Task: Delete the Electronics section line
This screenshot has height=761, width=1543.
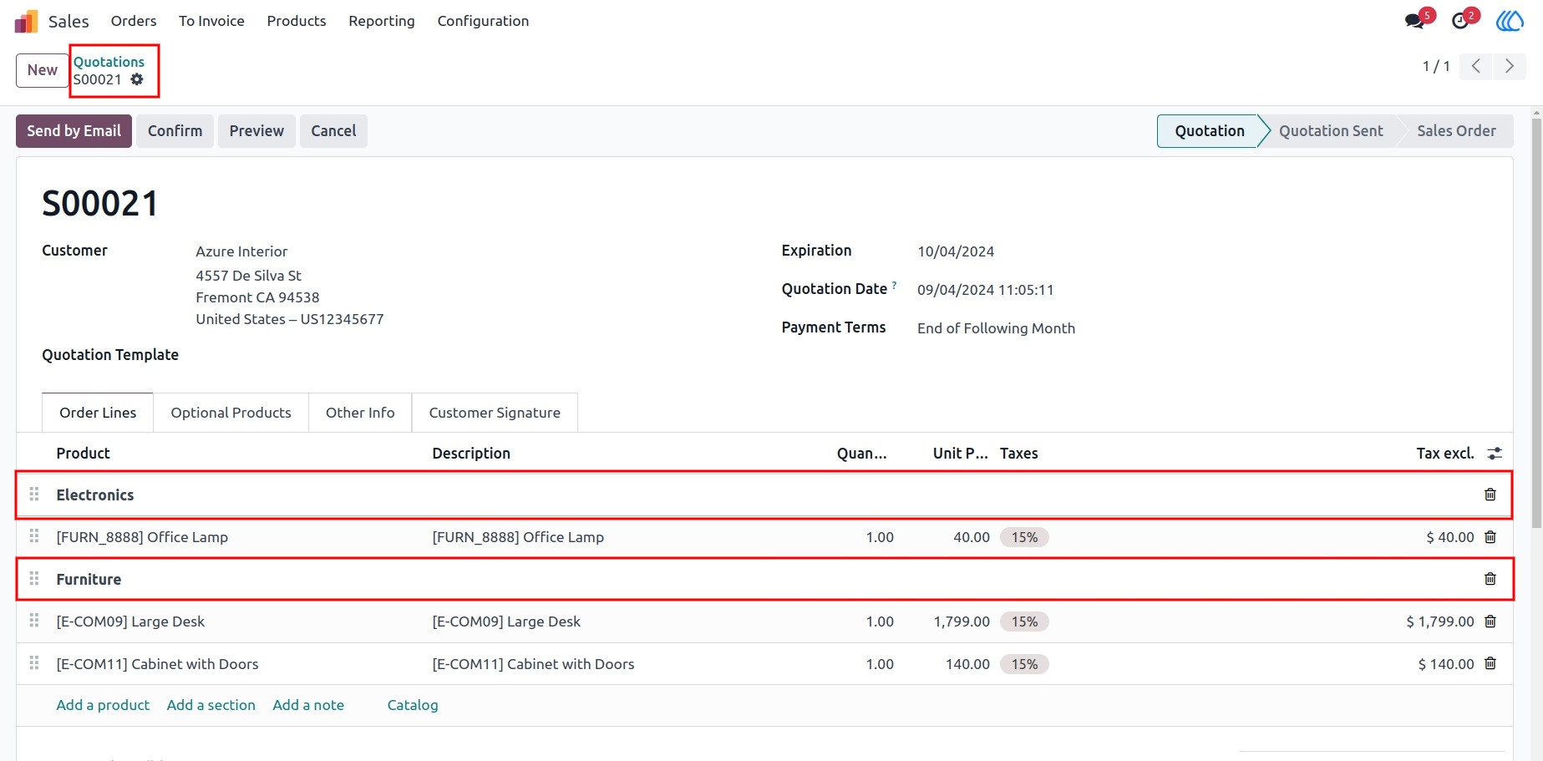Action: (x=1490, y=495)
